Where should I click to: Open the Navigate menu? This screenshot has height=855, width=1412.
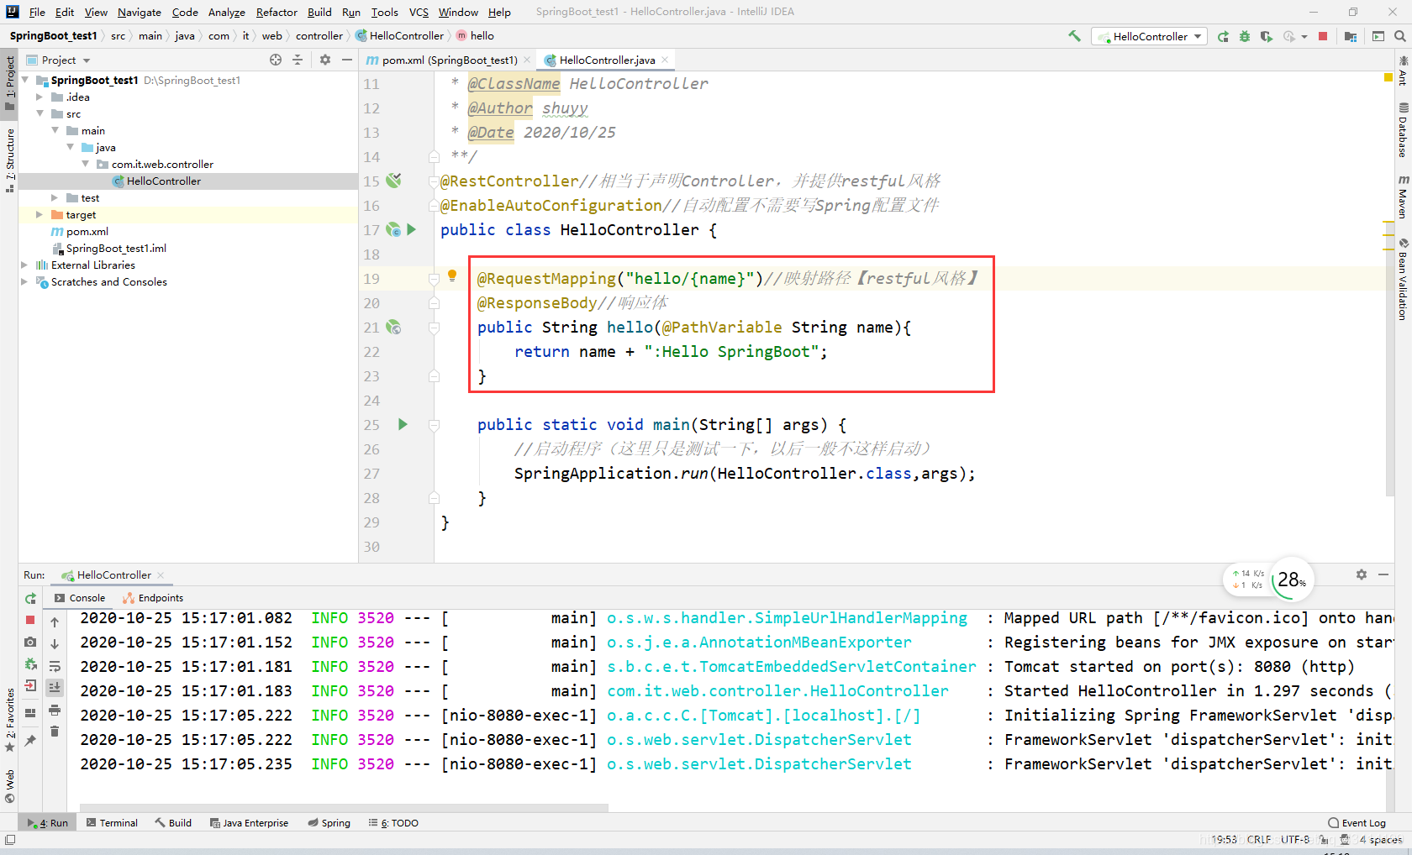coord(140,12)
